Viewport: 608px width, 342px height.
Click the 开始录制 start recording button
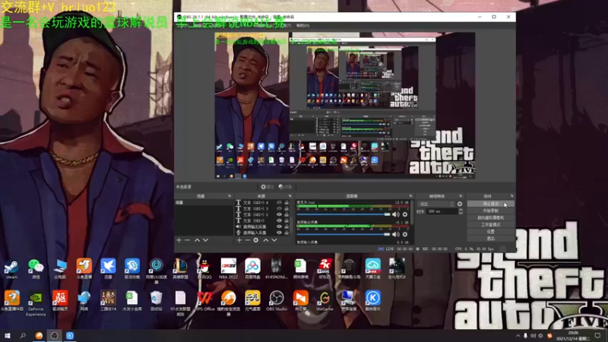[490, 211]
